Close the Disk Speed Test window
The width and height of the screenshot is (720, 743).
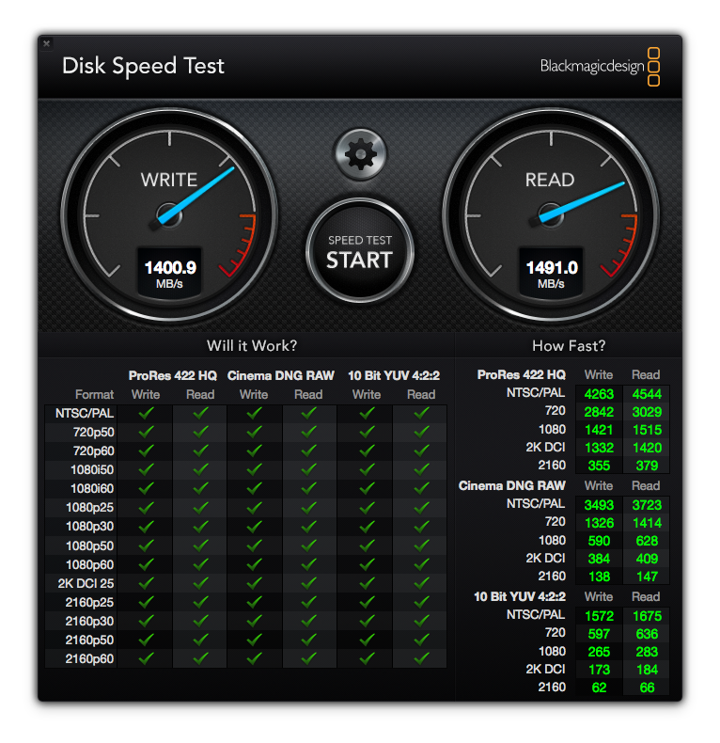point(46,43)
